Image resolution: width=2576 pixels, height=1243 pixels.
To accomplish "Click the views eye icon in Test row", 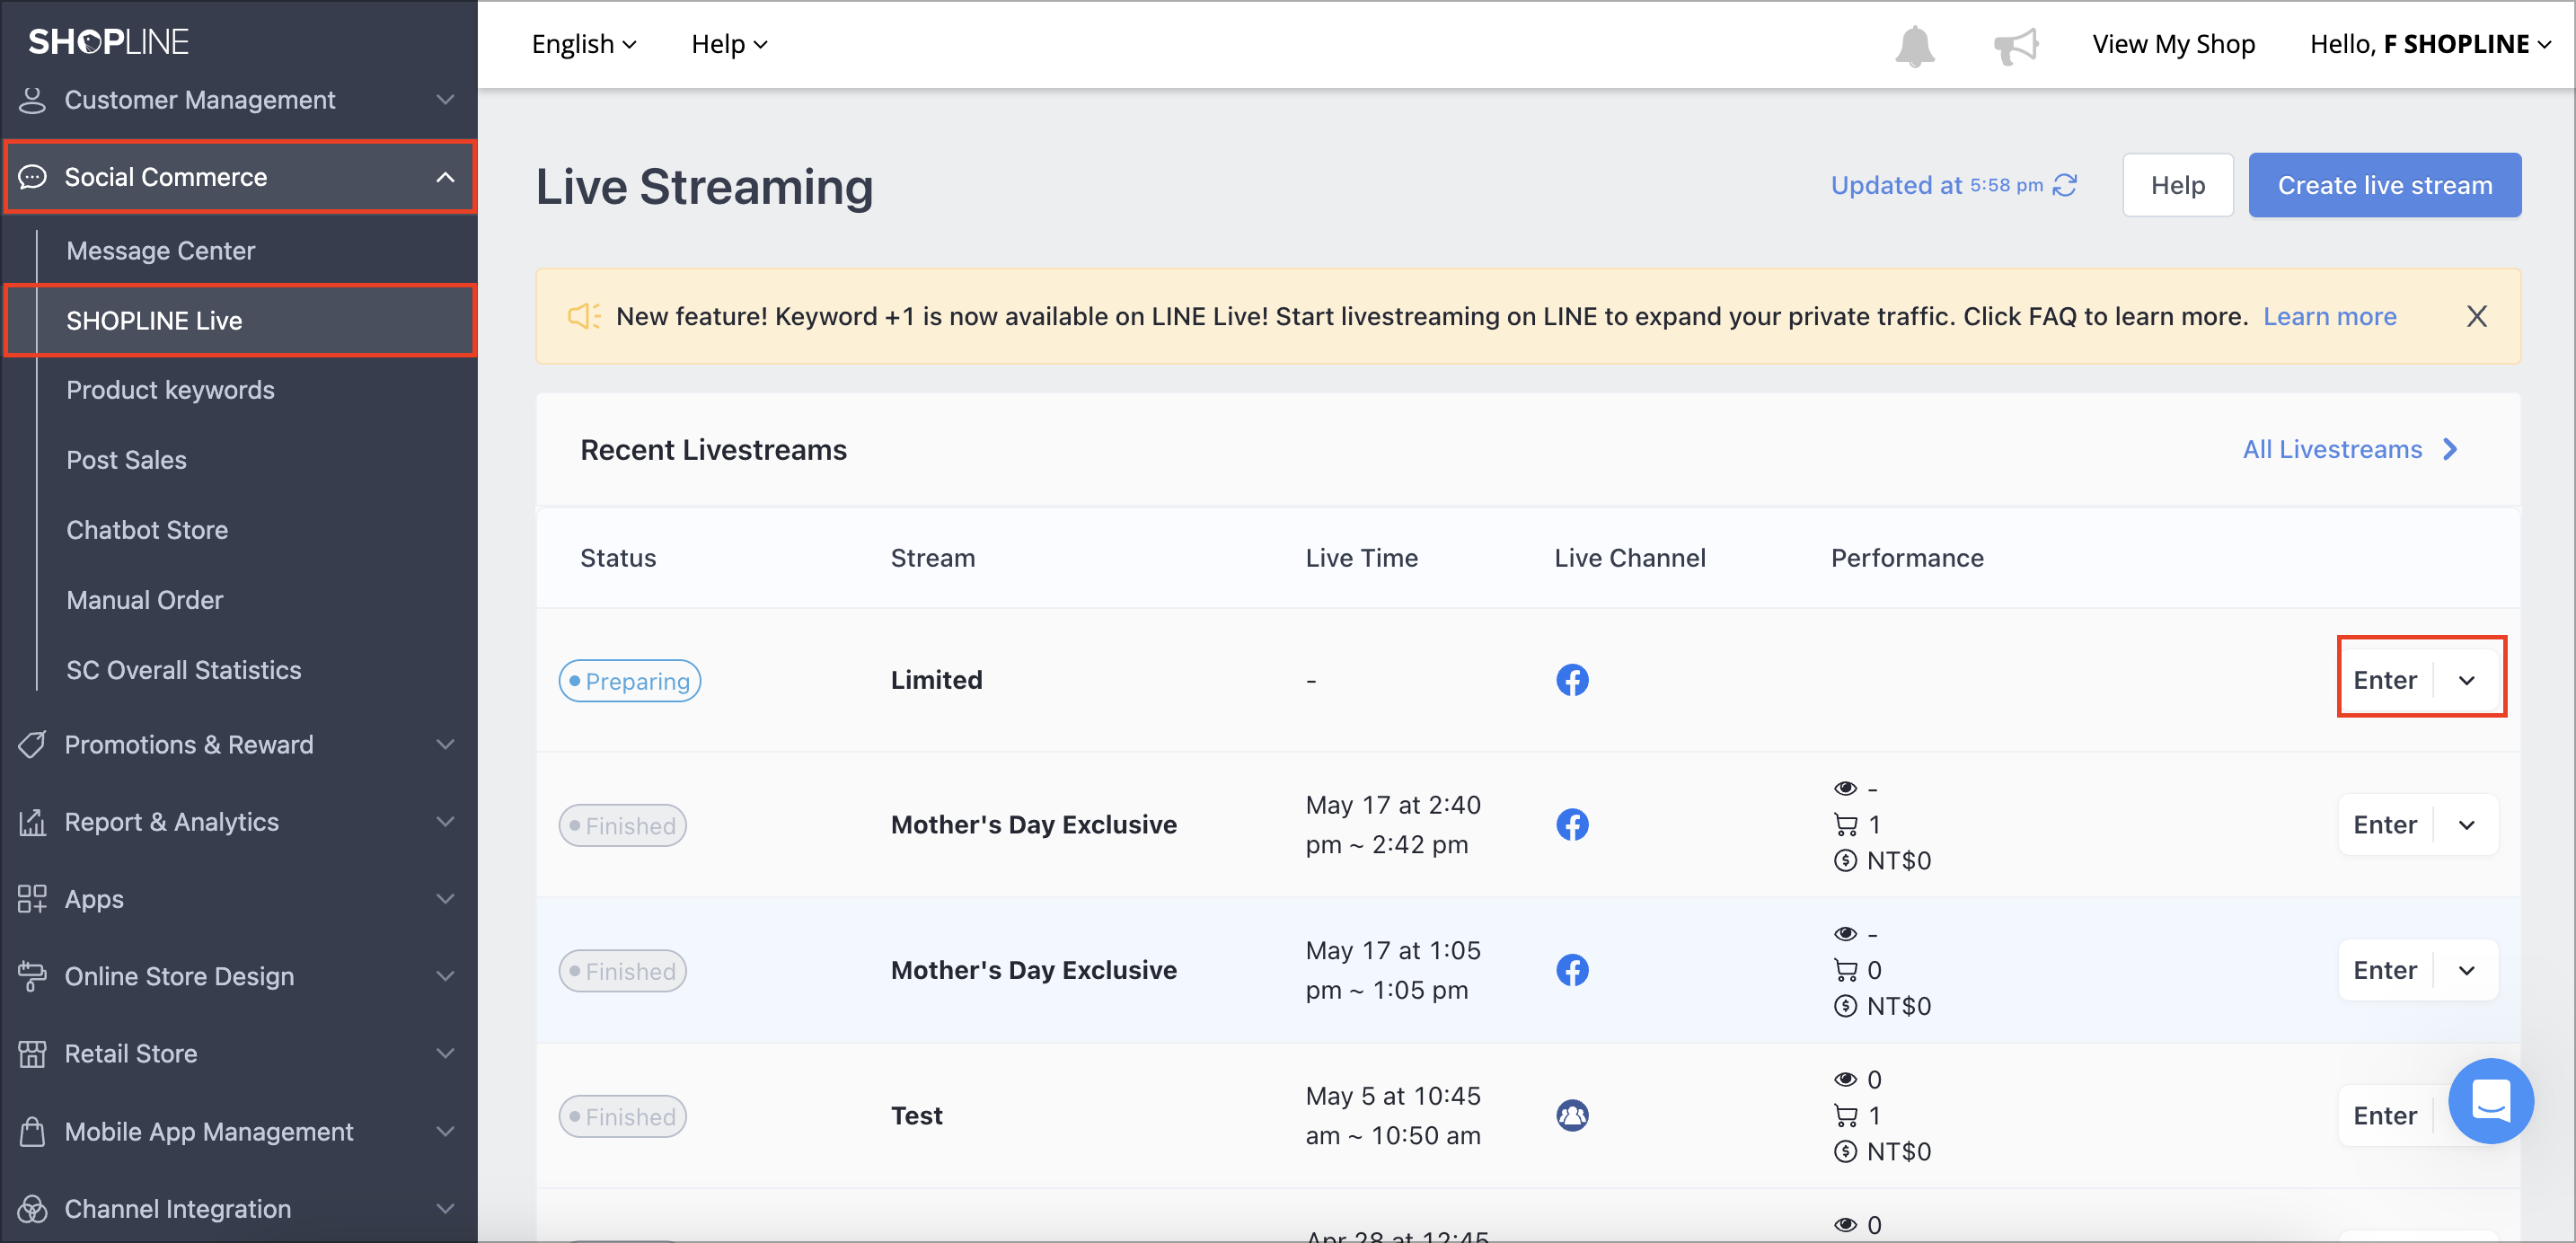I will coord(1845,1079).
